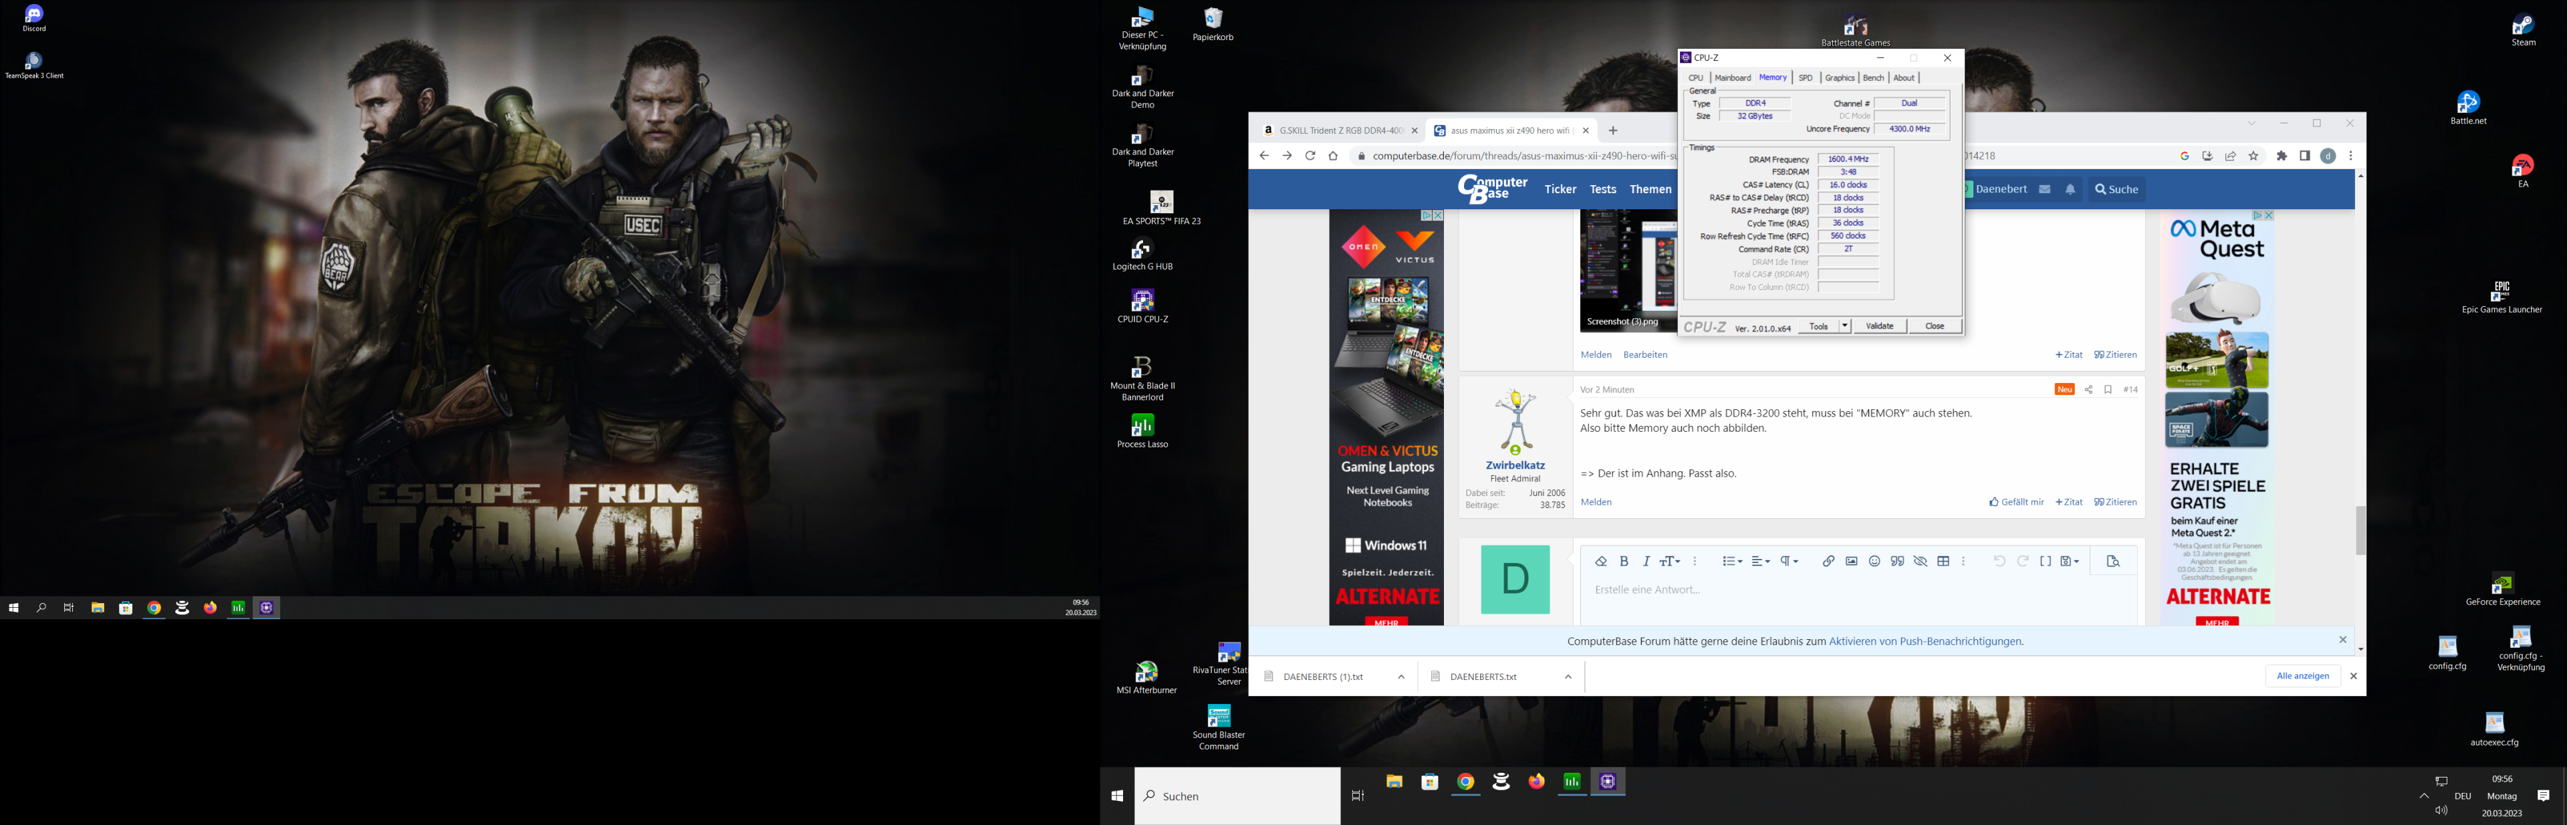
Task: Click the Validate button in CPU-Z
Action: click(1879, 326)
